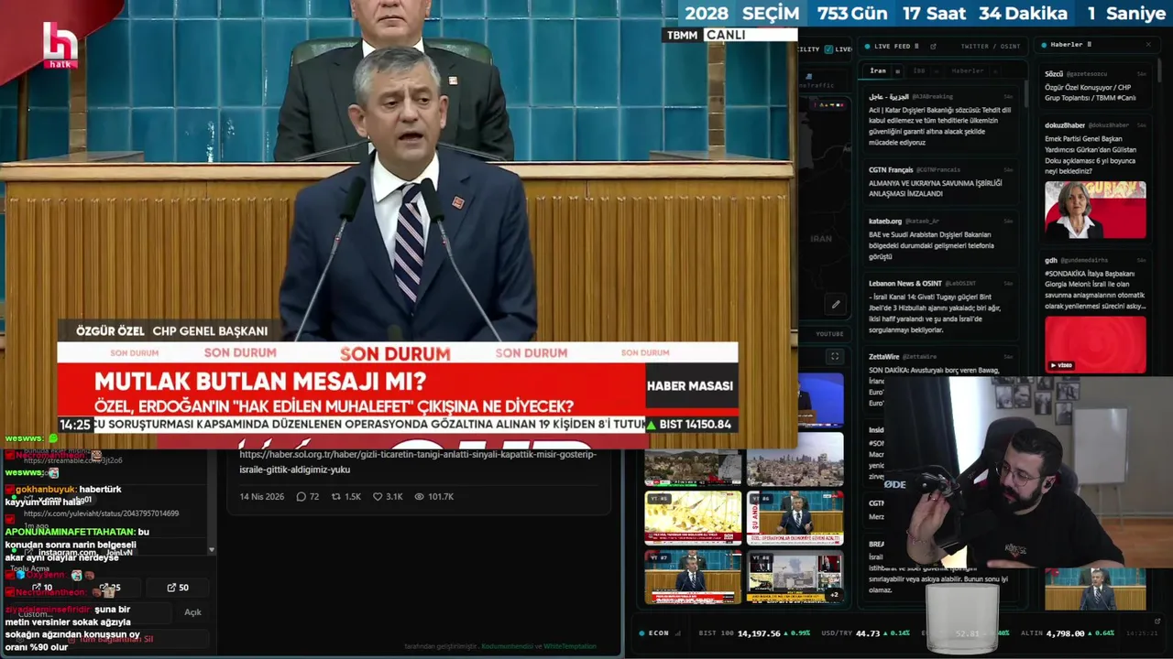Select the YT #5 stream thumbnail

pyautogui.click(x=693, y=518)
